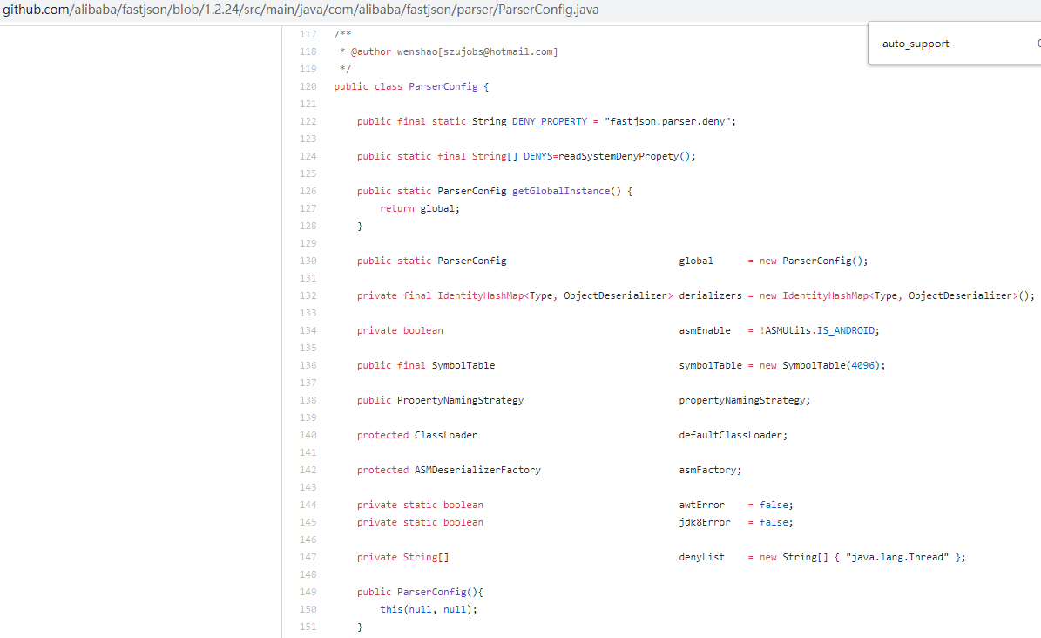Click line number 117 in the gutter
Screen dimensions: 1041x638
(x=308, y=34)
